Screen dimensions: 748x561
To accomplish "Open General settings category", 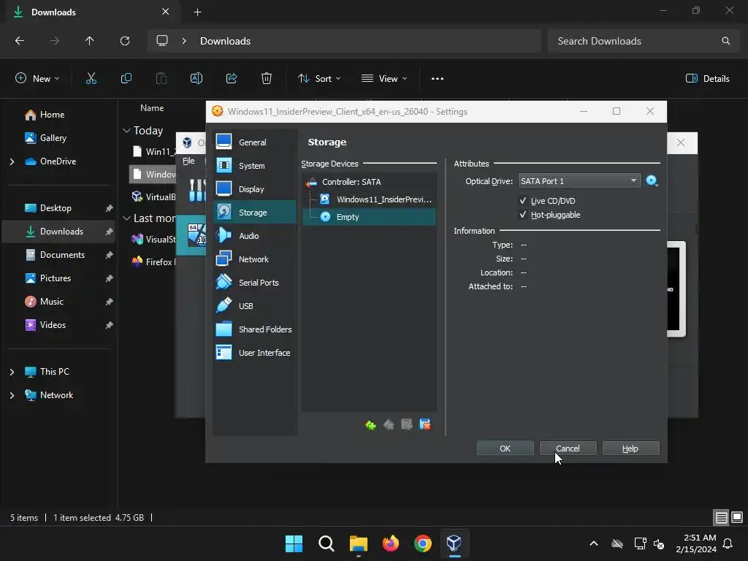I will click(254, 142).
